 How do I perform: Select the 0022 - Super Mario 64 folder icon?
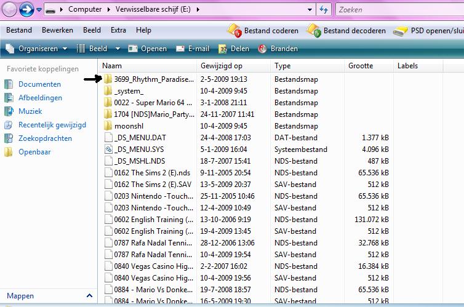click(108, 103)
